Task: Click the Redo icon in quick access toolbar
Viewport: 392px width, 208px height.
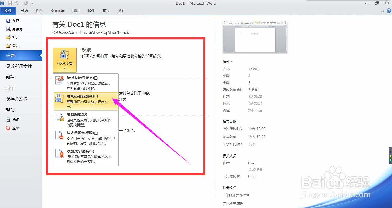Action: tap(26, 3)
